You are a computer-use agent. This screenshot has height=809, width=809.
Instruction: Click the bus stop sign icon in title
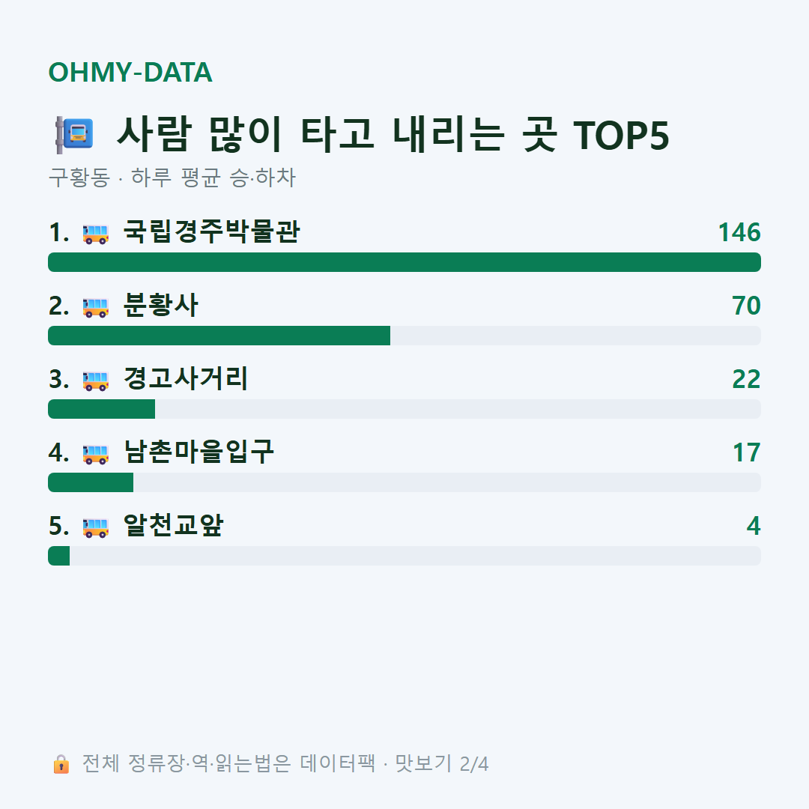pyautogui.click(x=74, y=135)
